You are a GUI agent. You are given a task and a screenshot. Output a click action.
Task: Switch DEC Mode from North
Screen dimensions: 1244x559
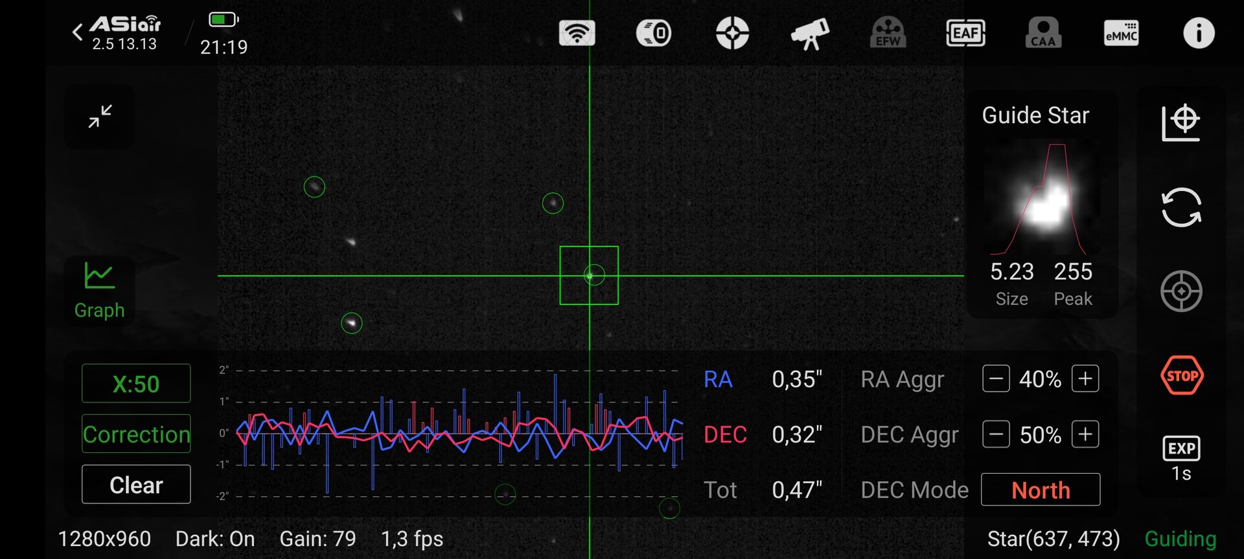coord(1041,490)
